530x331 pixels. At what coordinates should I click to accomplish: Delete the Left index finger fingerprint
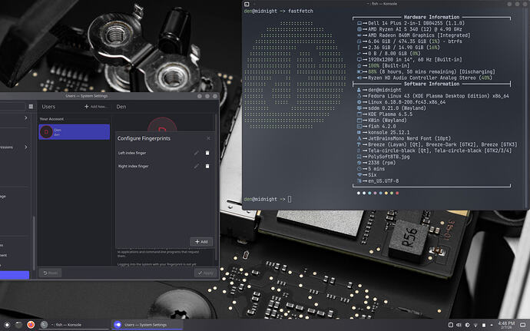(207, 153)
